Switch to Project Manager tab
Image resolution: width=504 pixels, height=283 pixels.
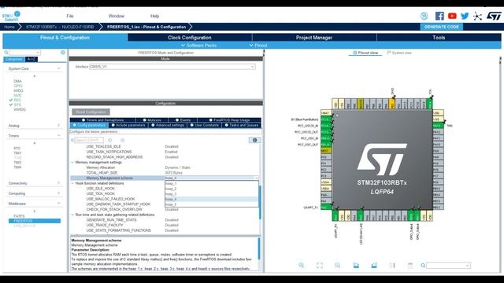tap(314, 38)
